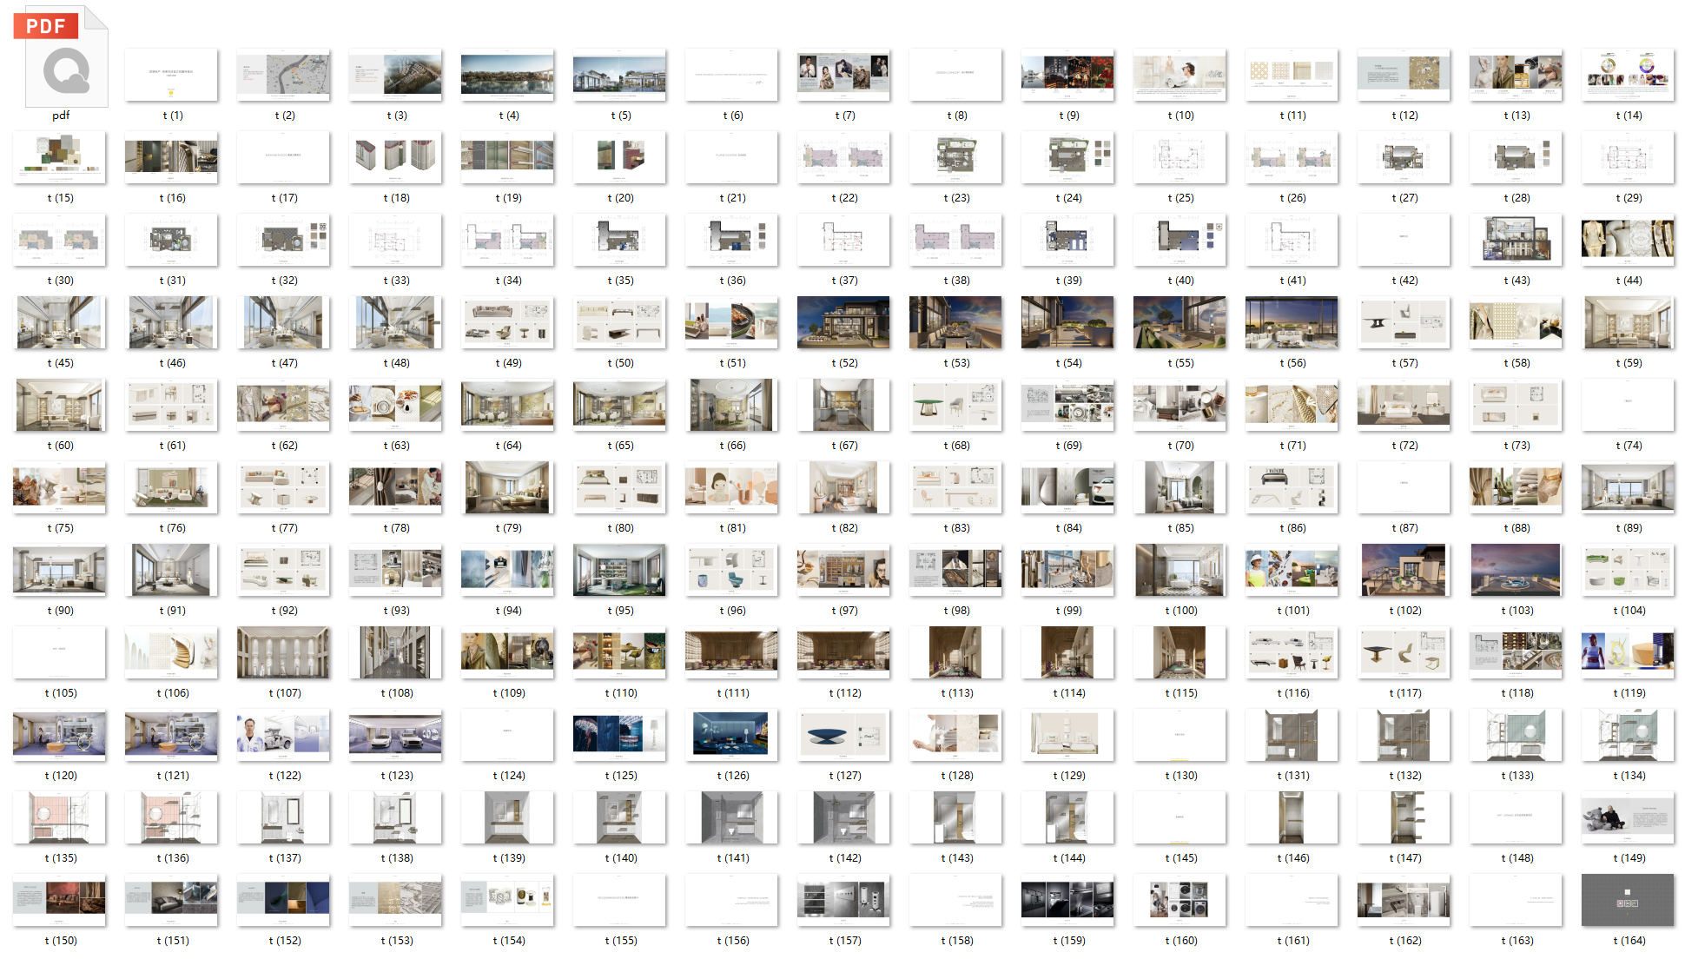The width and height of the screenshot is (1685, 959).
Task: Open bedroom thumbnail t (79)
Action: point(507,487)
